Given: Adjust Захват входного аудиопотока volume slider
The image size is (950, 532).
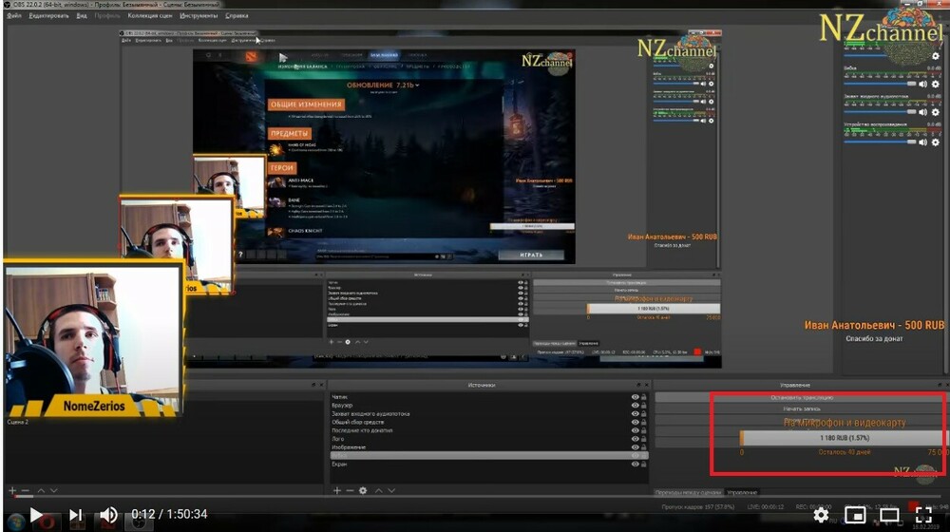Looking at the screenshot, I should tap(880, 112).
